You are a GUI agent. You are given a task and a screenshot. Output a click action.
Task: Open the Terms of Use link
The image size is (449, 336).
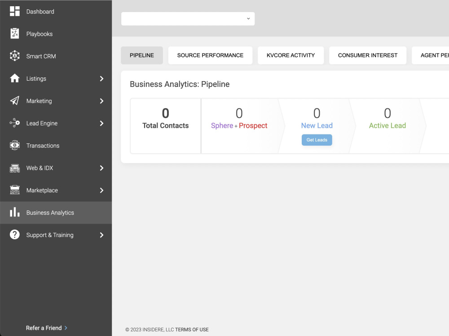click(192, 329)
